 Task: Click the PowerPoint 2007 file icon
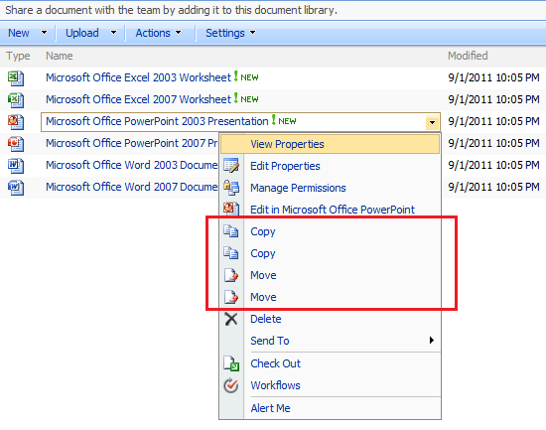click(16, 144)
